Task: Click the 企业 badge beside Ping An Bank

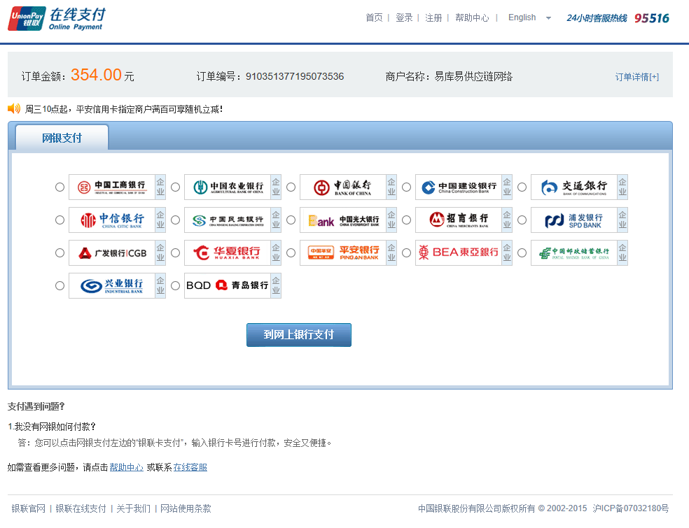Action: [x=391, y=252]
